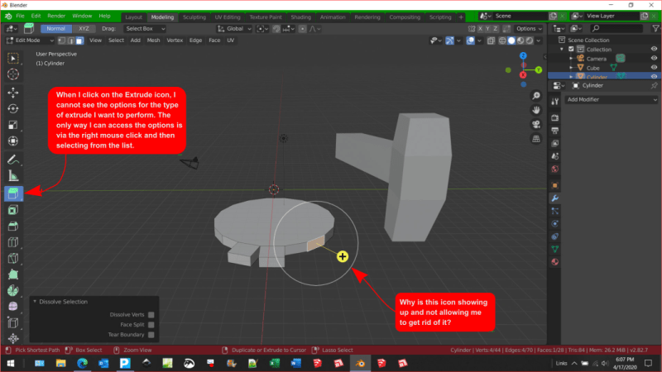Open the Vertex menu in header
The image size is (662, 372).
tap(175, 41)
